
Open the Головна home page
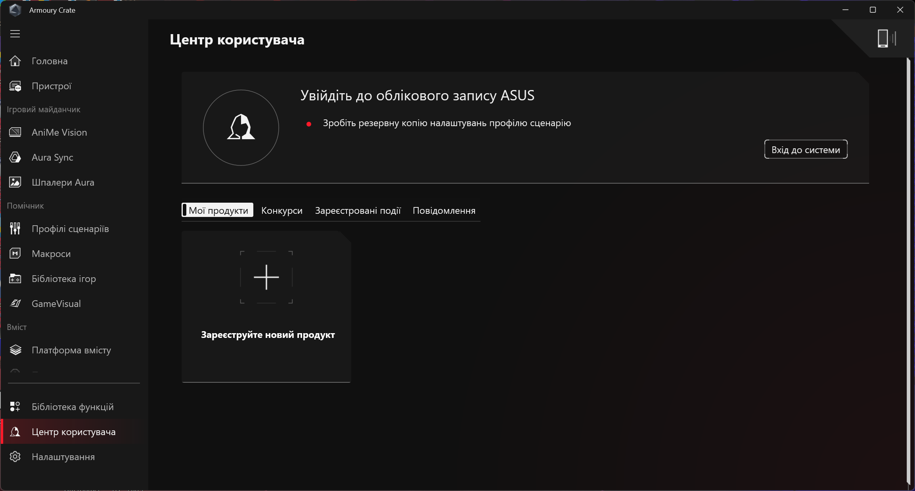point(50,61)
